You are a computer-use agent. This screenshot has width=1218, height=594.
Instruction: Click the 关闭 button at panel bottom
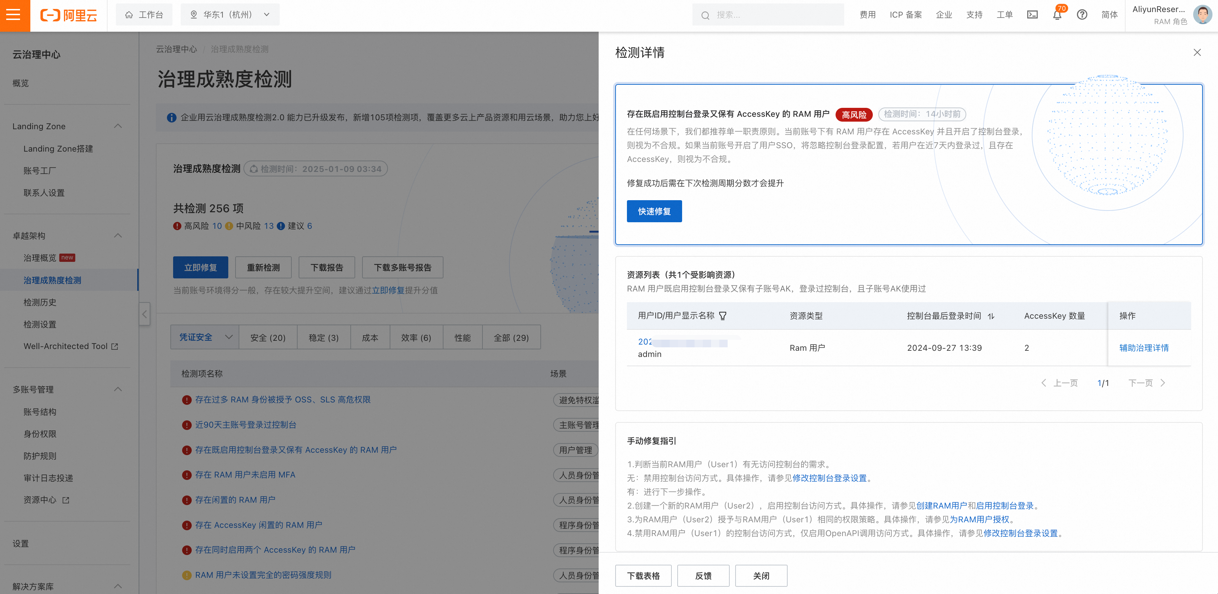[761, 576]
